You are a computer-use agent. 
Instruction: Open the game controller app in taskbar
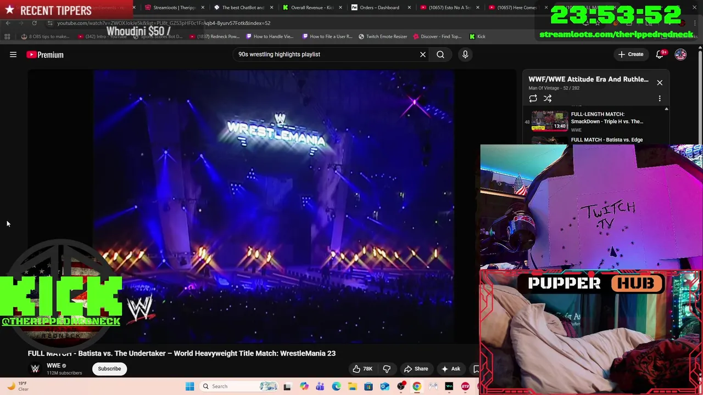[x=433, y=386]
